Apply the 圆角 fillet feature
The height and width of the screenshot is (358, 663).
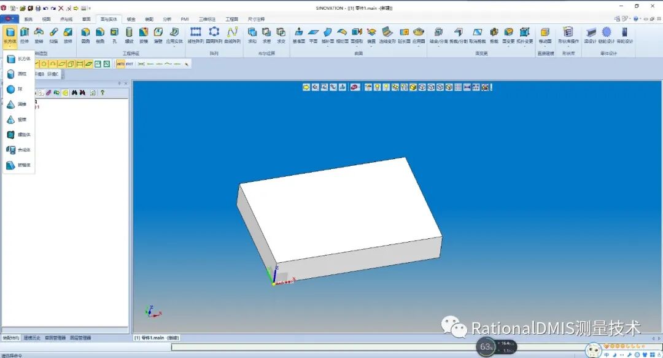coord(85,36)
